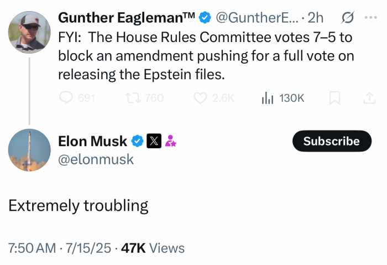Click the reply speech bubble icon
The height and width of the screenshot is (265, 387).
(x=66, y=98)
